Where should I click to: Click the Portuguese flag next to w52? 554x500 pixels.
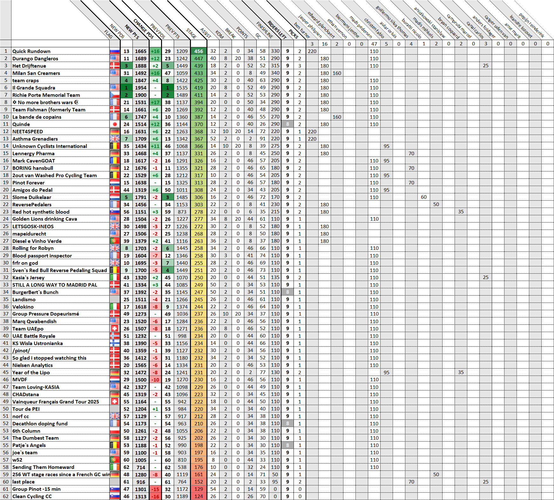point(114,460)
